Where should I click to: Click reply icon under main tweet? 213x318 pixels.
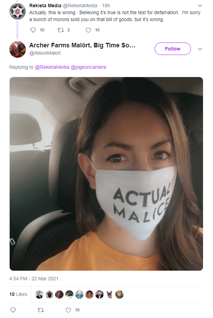click(x=13, y=310)
